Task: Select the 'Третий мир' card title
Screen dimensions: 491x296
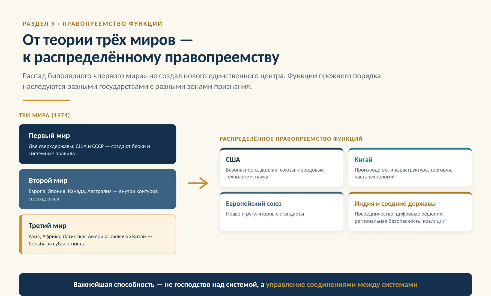Action: click(47, 226)
